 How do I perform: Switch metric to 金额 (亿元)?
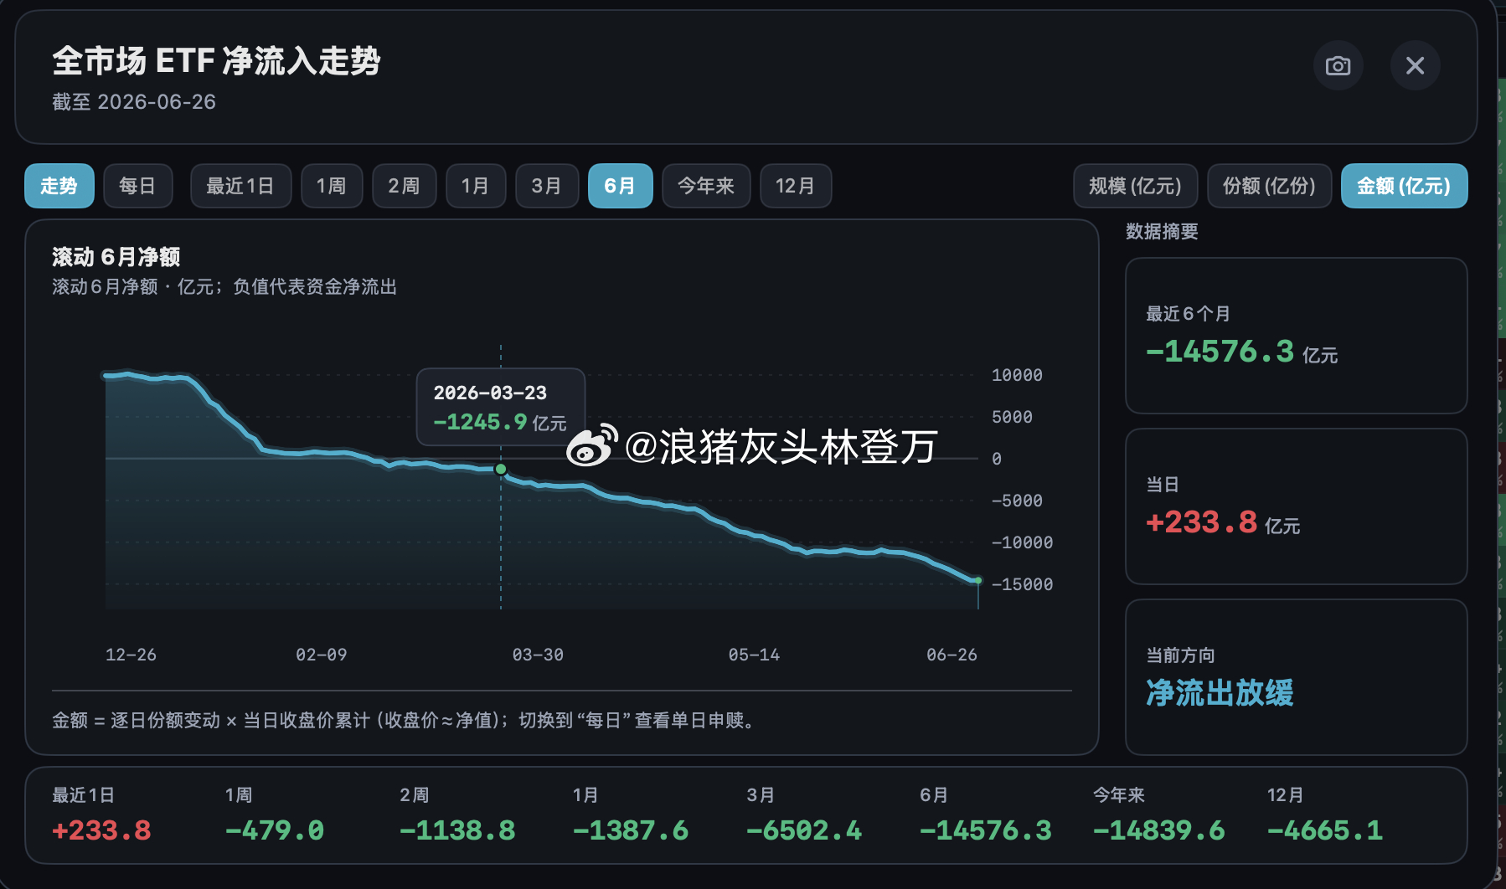click(1404, 186)
